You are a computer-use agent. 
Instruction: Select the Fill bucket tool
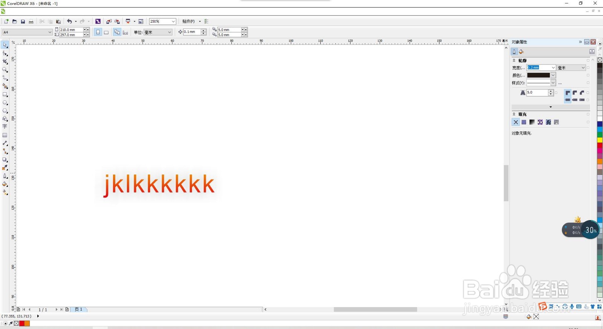point(5,184)
